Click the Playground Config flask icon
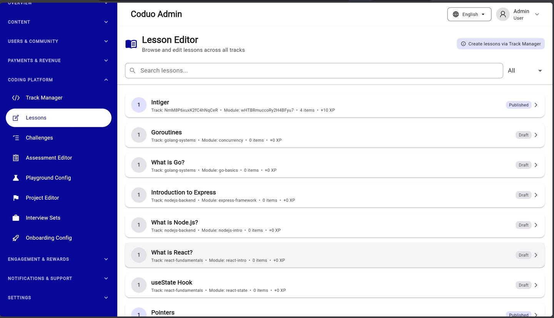The width and height of the screenshot is (554, 318). (16, 178)
